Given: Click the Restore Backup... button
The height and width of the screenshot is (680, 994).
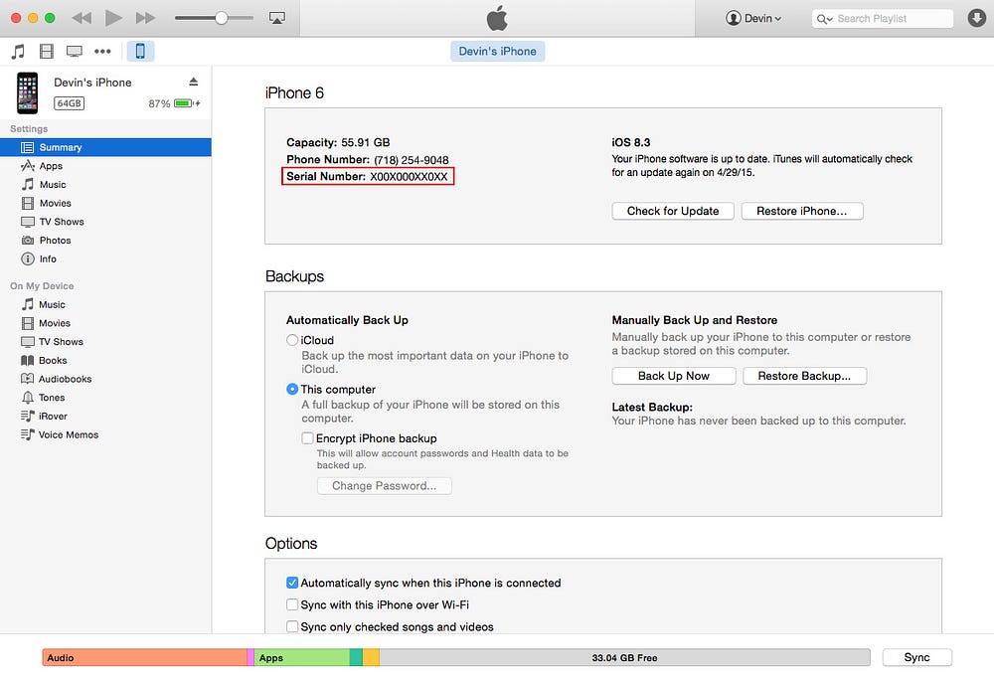Looking at the screenshot, I should pos(804,376).
